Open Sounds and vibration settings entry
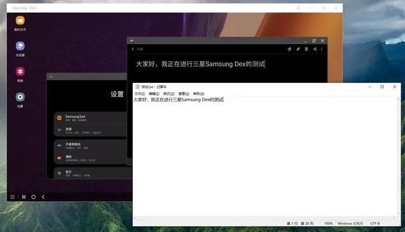The width and height of the screenshot is (405, 232). pos(90,145)
